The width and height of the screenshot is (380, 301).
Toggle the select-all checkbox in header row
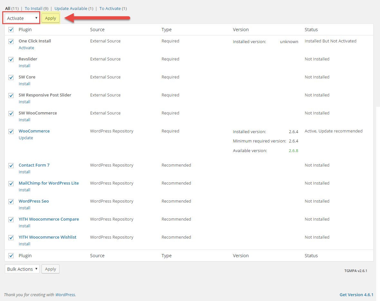11,30
